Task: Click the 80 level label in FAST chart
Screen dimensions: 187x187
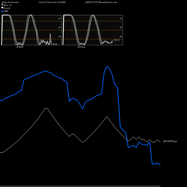Action: point(59,18)
